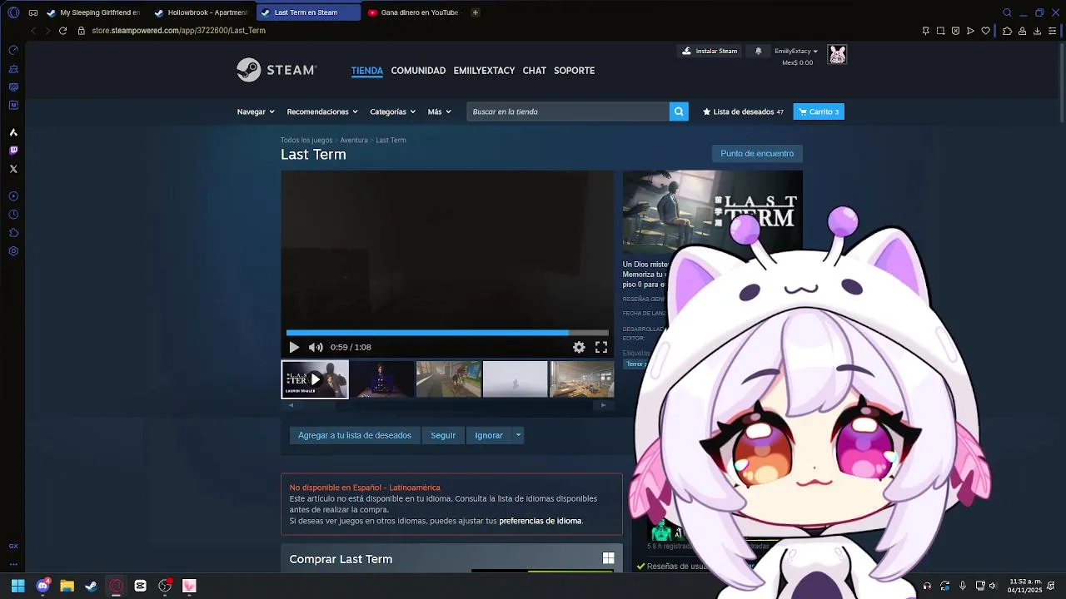
Task: Select the Launch Trailer thumbnail
Action: click(x=315, y=379)
